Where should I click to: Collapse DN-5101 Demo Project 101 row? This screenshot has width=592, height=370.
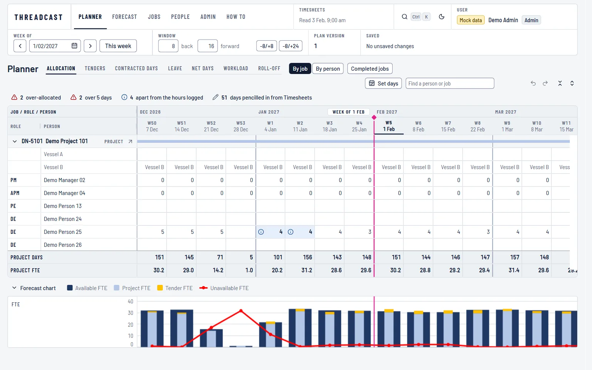pyautogui.click(x=15, y=141)
